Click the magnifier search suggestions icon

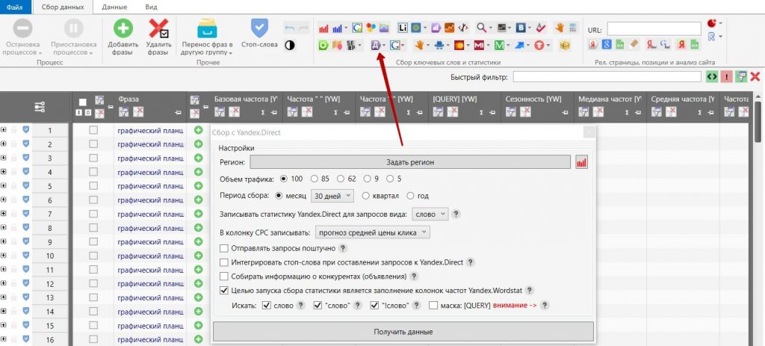pos(483,28)
